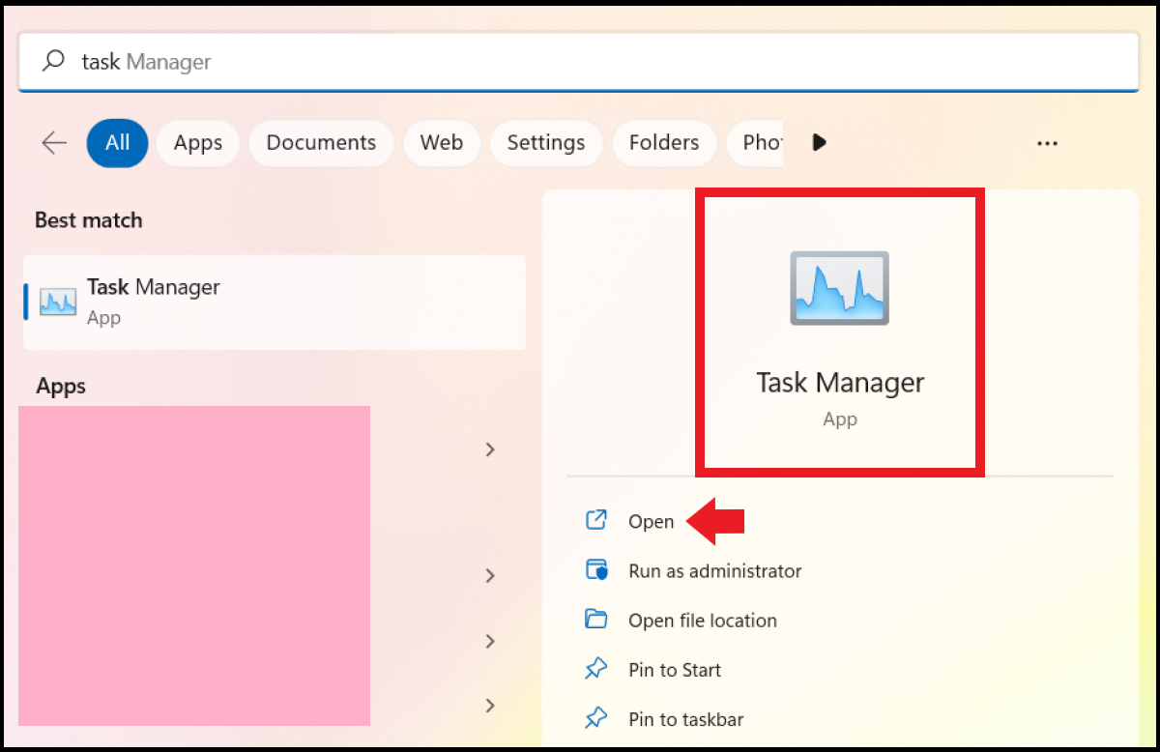The image size is (1160, 752).
Task: Select the All filter tab
Action: point(117,143)
